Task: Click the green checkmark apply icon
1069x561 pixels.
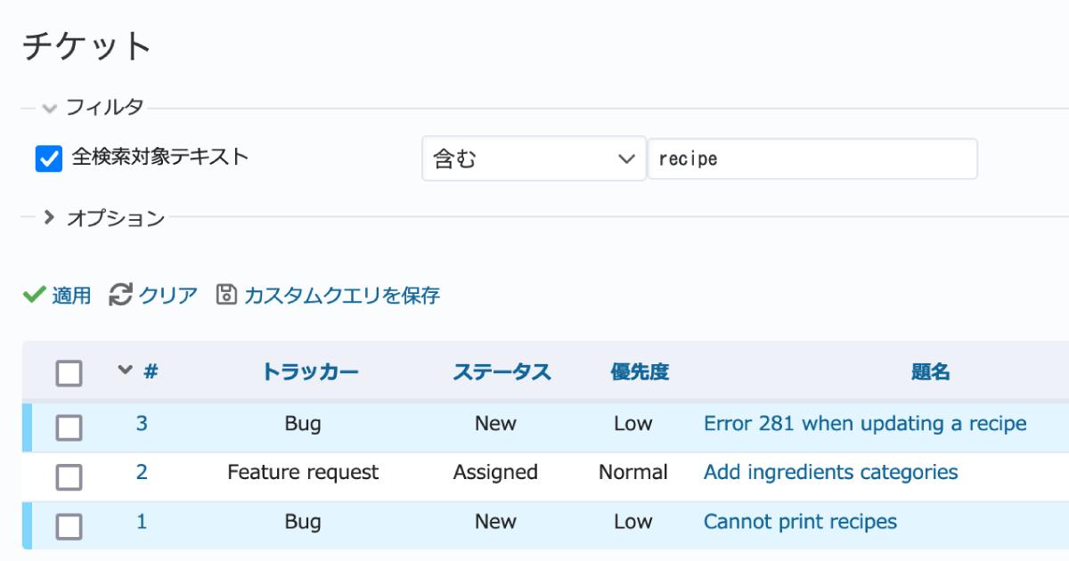Action: tap(34, 295)
